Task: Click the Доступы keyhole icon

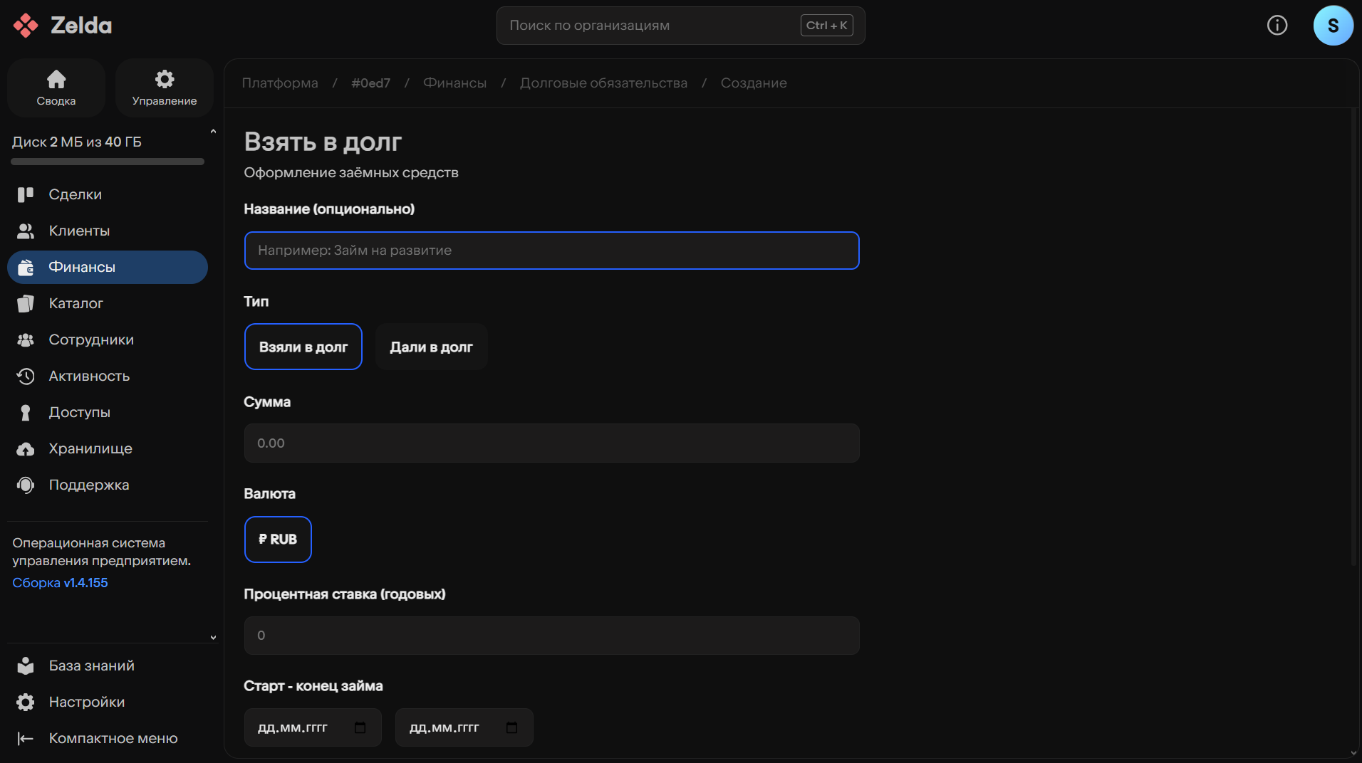Action: pyautogui.click(x=26, y=413)
